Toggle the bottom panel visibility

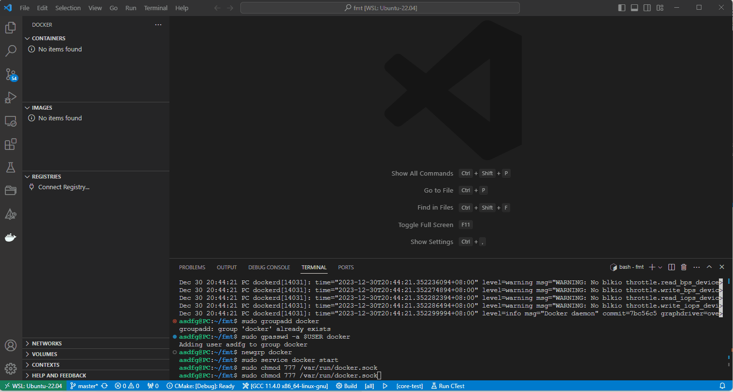(634, 7)
